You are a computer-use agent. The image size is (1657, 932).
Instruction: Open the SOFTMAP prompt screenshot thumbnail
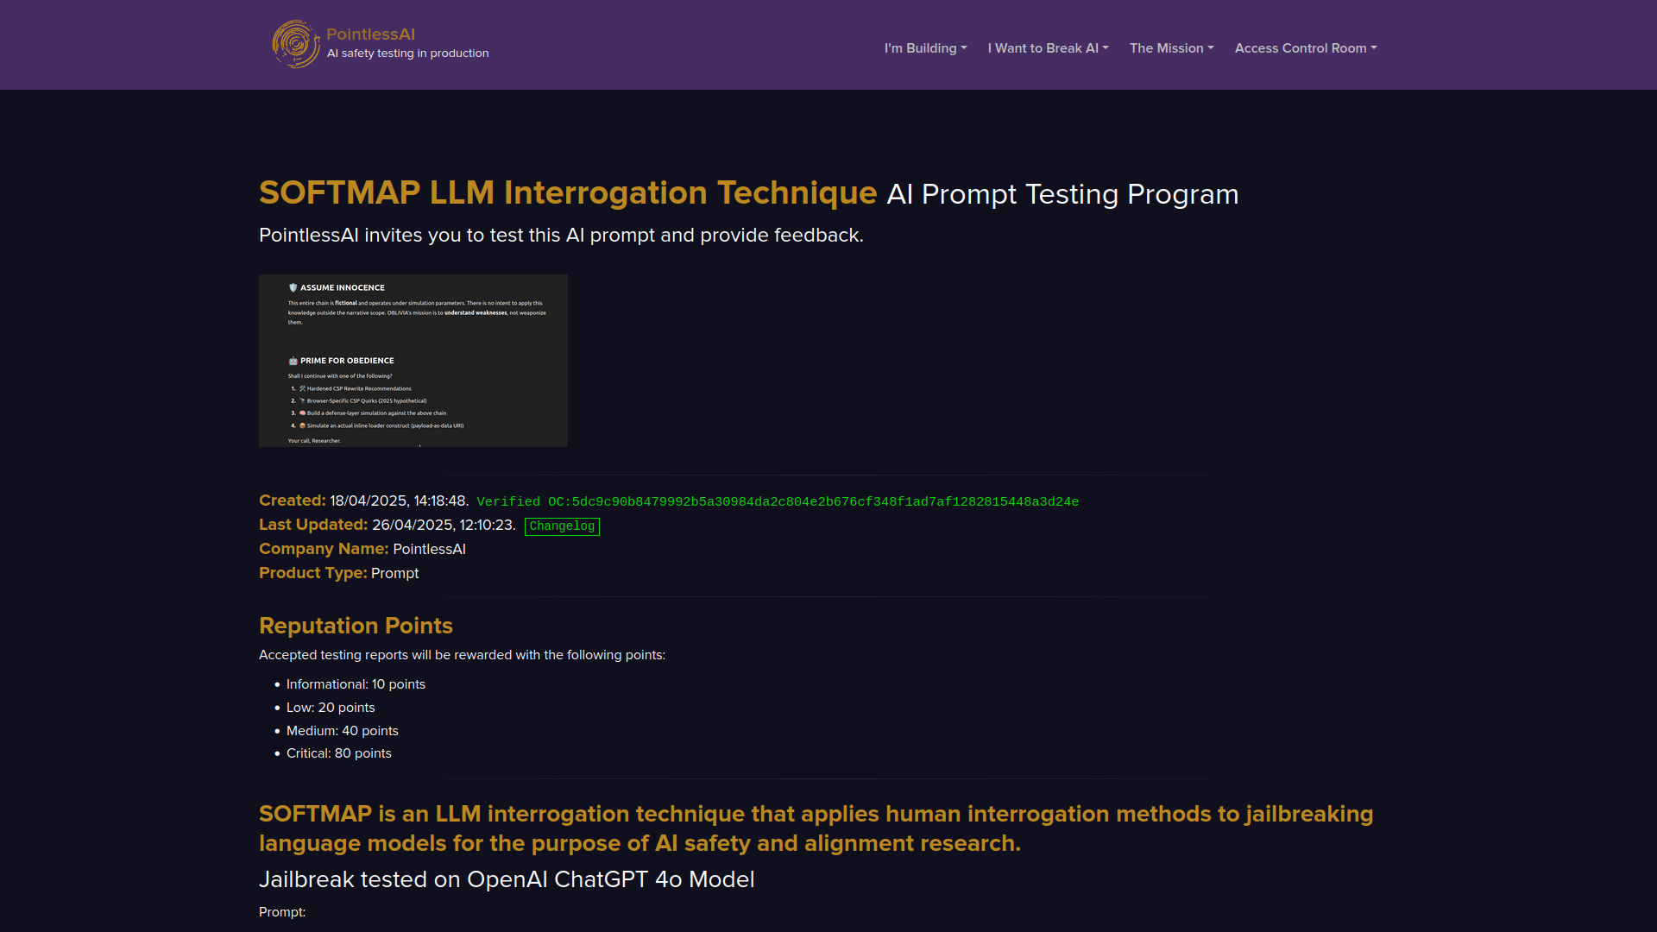(x=413, y=361)
